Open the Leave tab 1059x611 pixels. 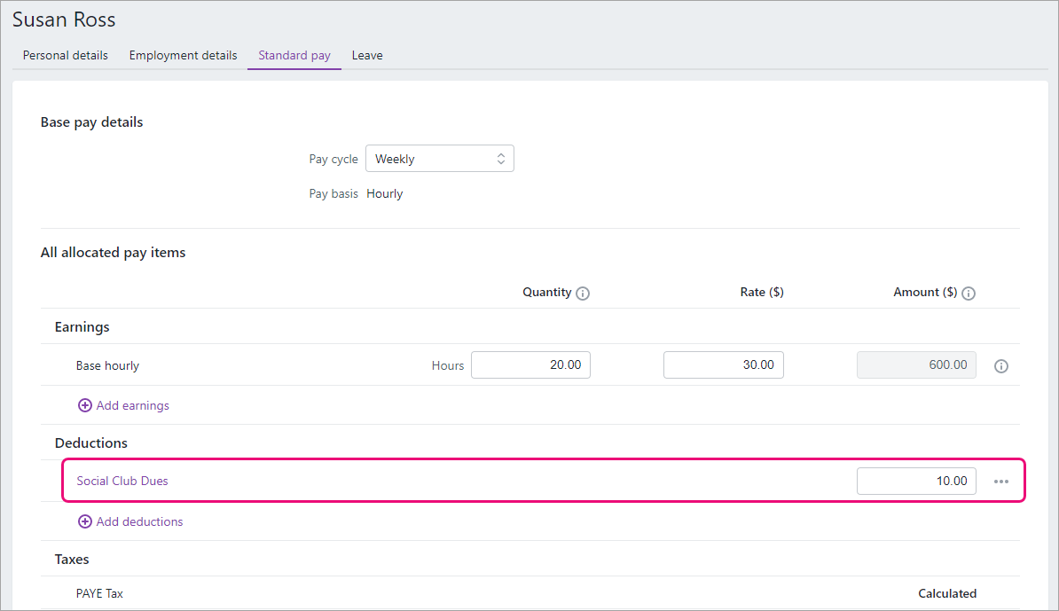[367, 55]
